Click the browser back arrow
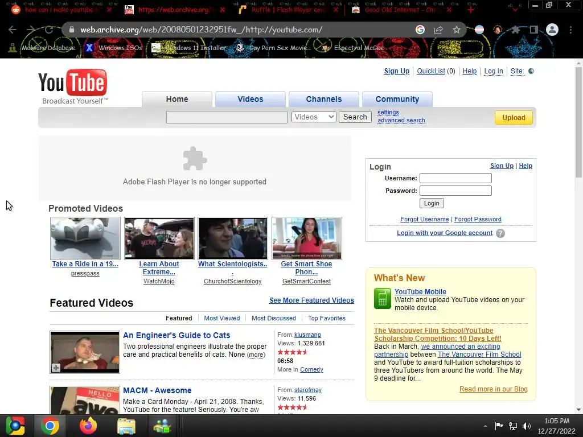 tap(13, 30)
